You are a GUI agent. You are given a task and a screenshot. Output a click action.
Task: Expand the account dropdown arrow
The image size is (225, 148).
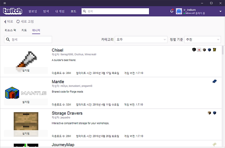220,11
